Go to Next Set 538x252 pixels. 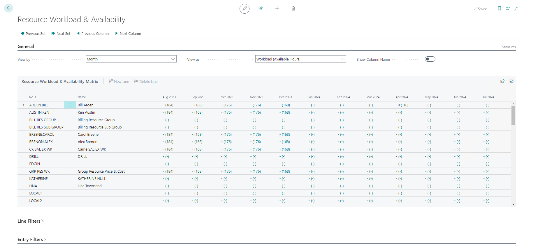[61, 33]
